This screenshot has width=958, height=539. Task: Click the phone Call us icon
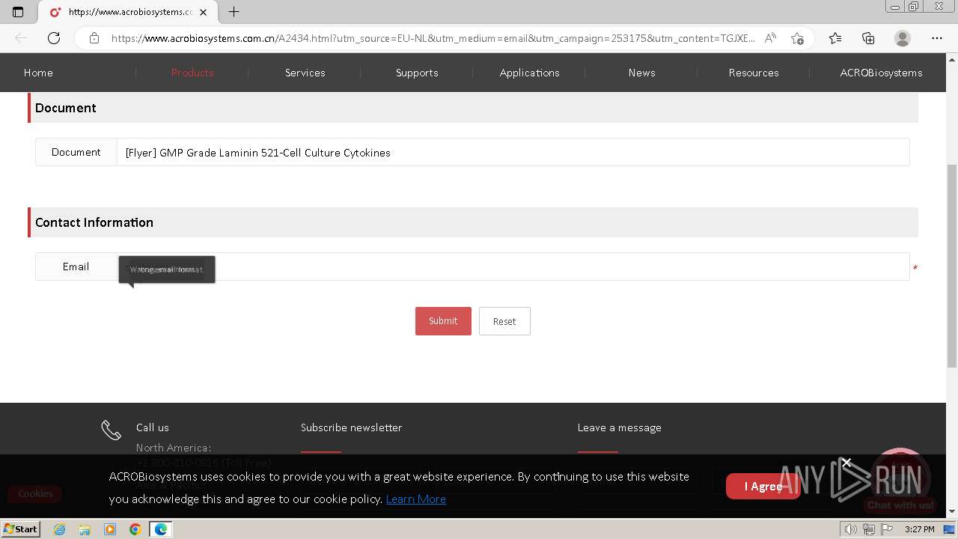(x=111, y=430)
